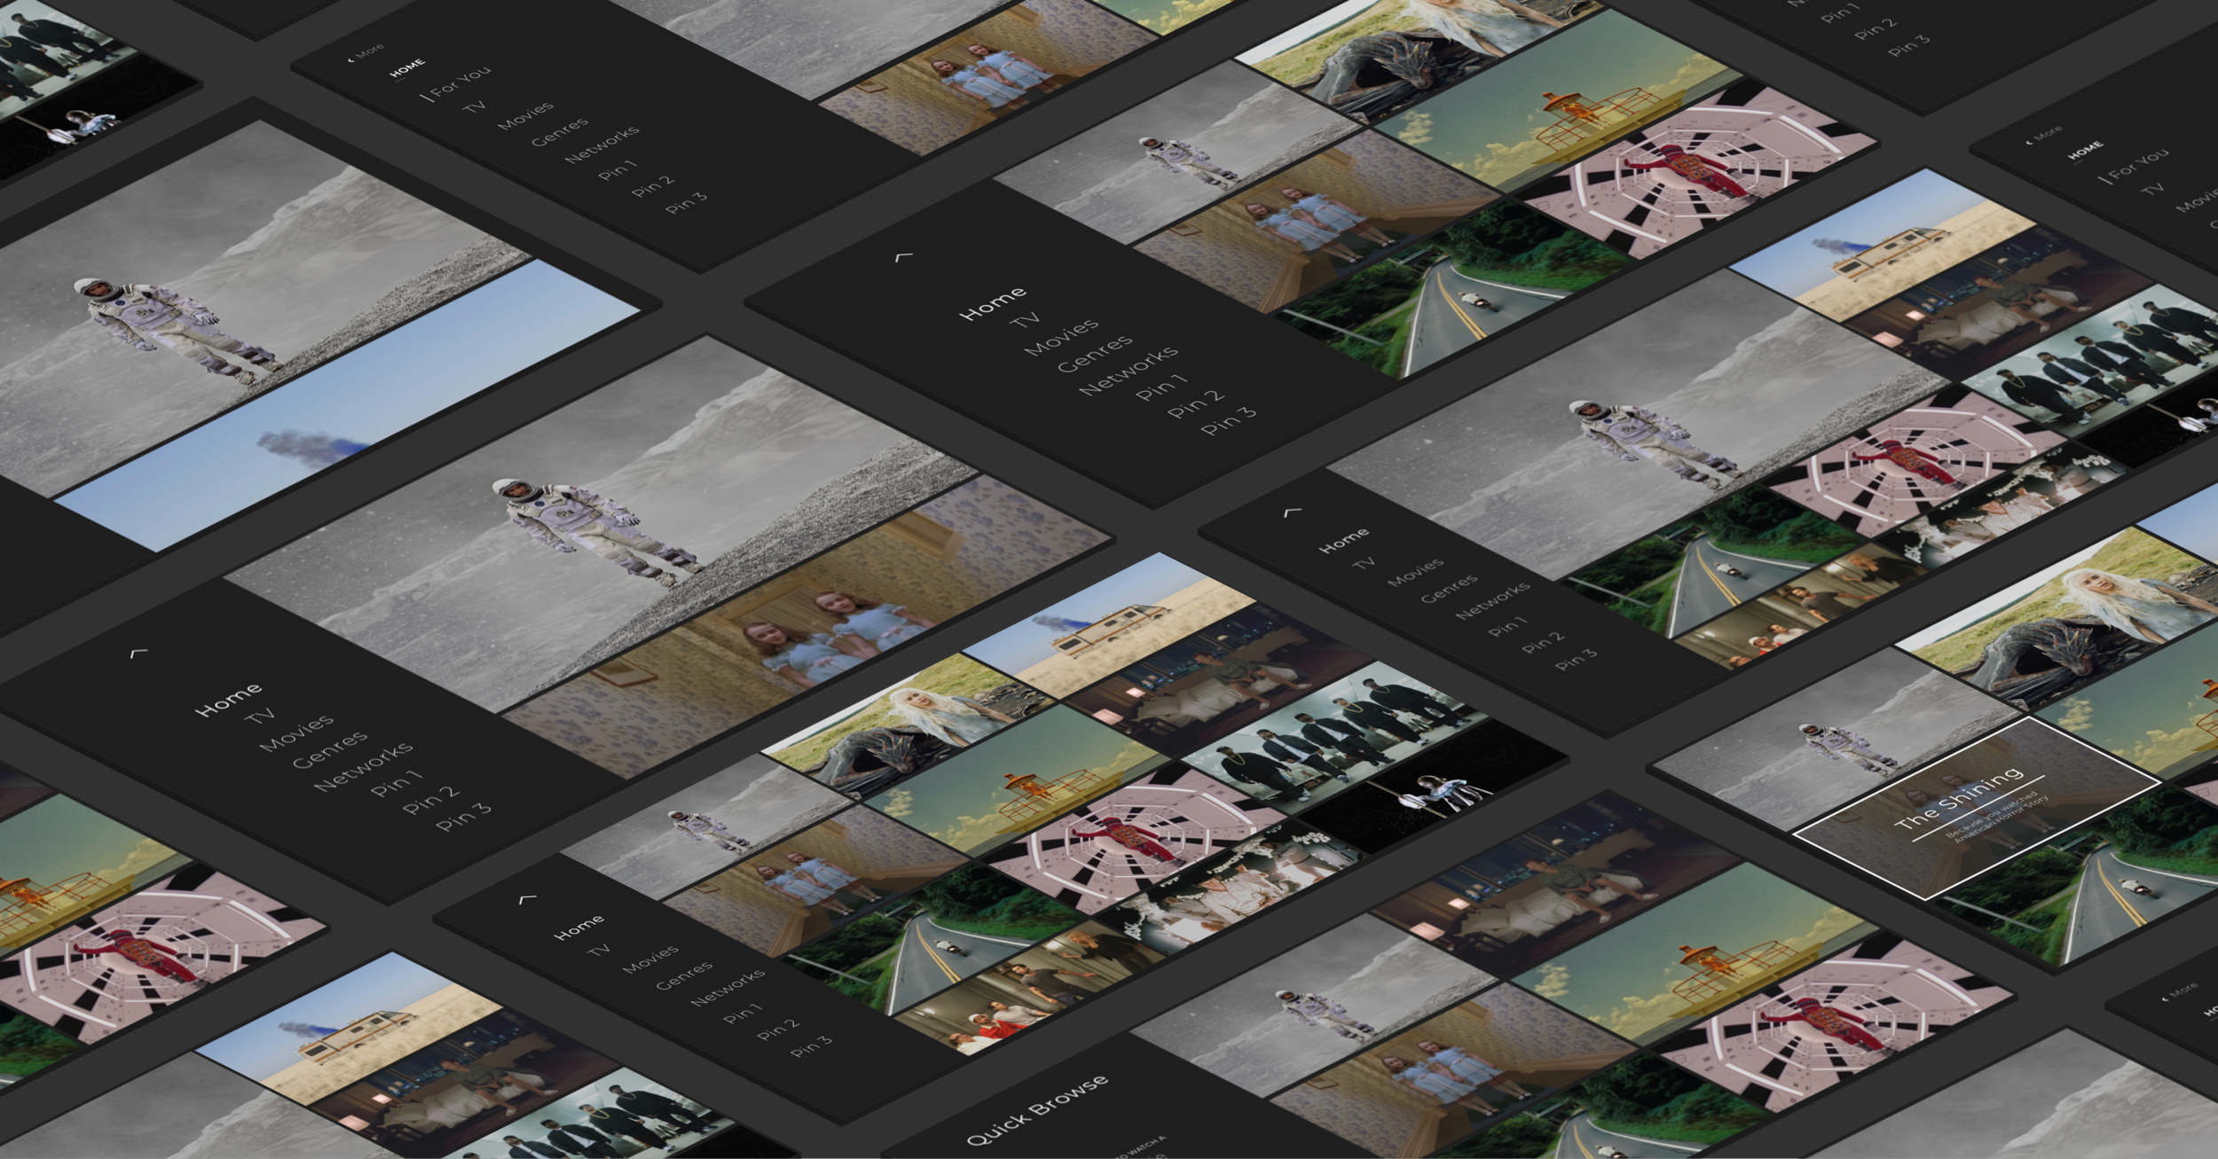Click the back chevron next to More in the For You menu
2218x1159 pixels.
point(350,60)
